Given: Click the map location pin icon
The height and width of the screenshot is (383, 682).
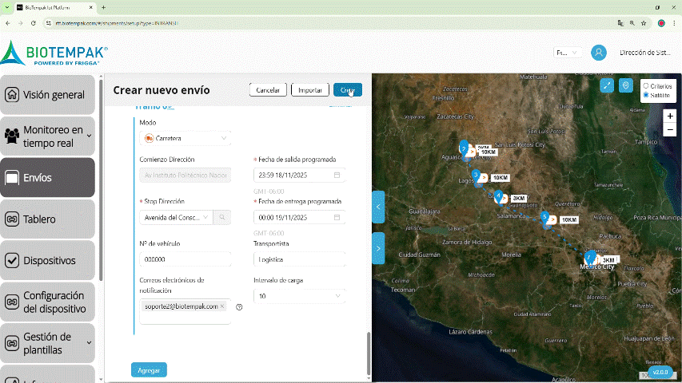Looking at the screenshot, I should tap(625, 85).
